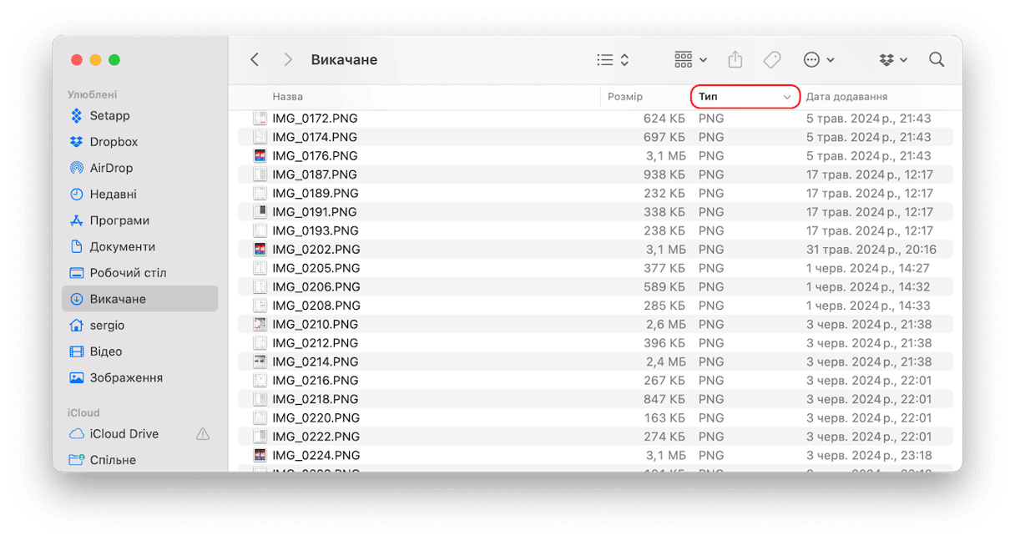Open the Dropbox toolbar menu
Screen dimensions: 1015x541
893,59
